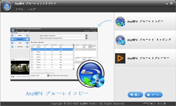Click the 購入 purchase button

pyautogui.click(x=135, y=95)
